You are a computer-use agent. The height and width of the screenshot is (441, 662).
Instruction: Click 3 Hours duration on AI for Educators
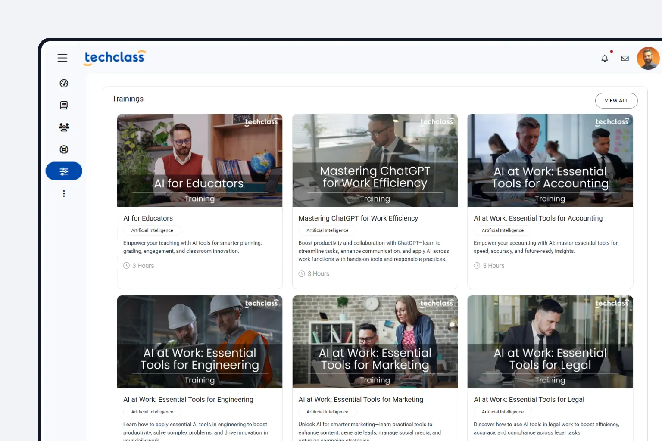click(139, 266)
